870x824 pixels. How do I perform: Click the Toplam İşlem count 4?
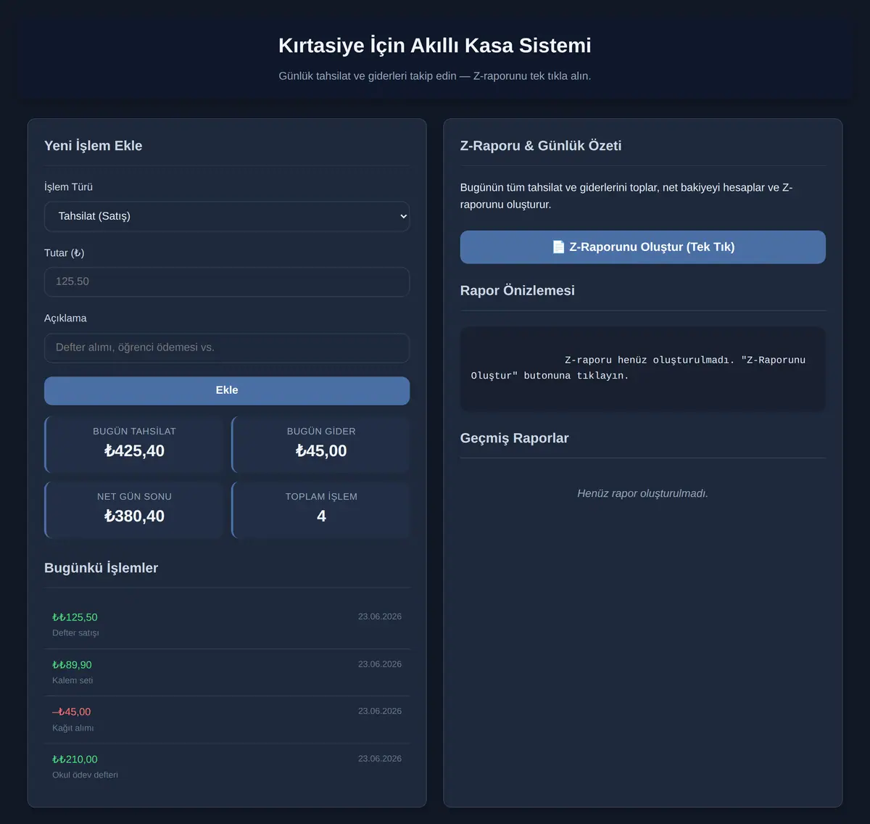321,516
